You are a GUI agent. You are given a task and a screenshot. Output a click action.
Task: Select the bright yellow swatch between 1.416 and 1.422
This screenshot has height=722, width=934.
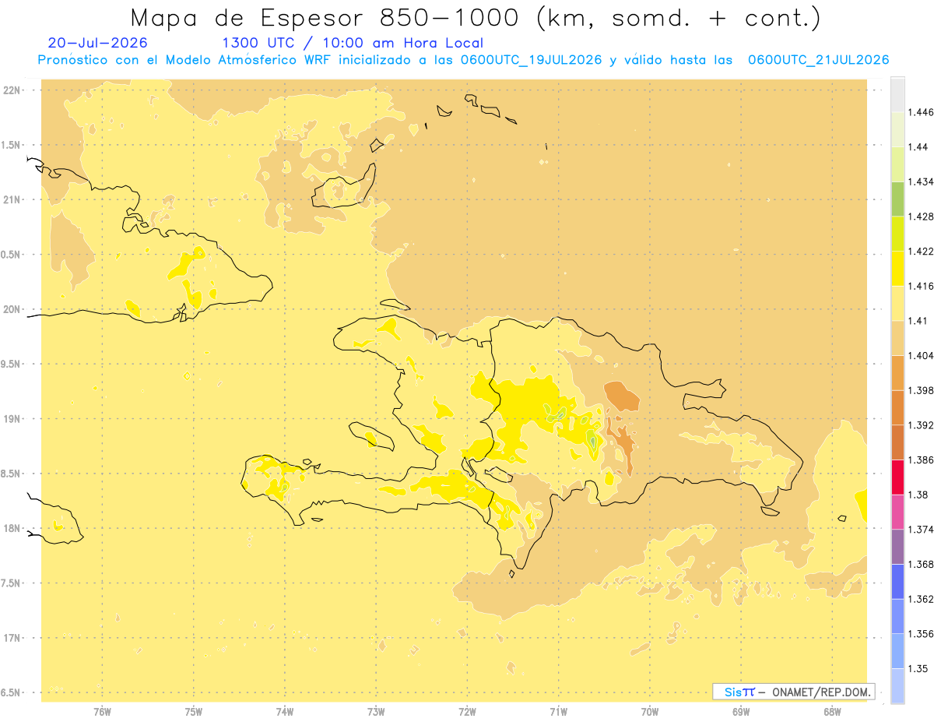pyautogui.click(x=897, y=268)
